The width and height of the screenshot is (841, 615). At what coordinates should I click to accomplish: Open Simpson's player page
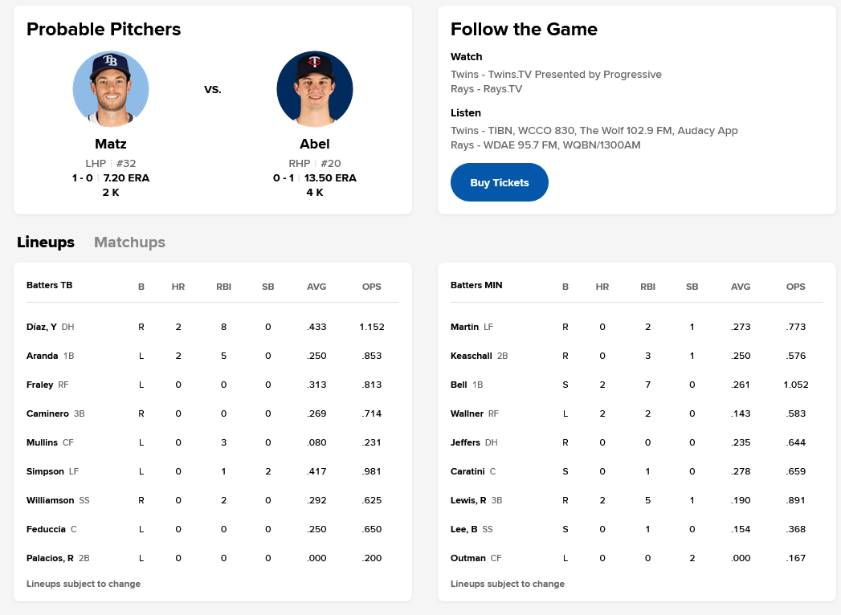tap(45, 471)
